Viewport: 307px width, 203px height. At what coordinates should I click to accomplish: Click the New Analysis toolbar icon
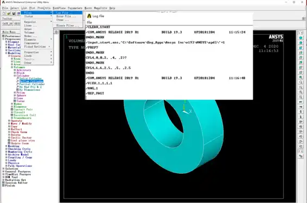[x=4, y=14]
